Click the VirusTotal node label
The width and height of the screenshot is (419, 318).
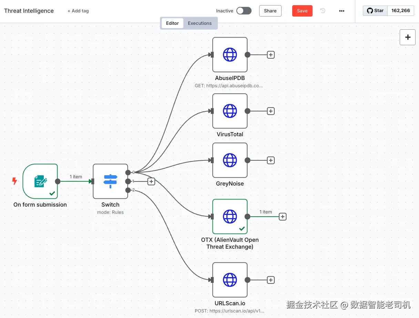230,134
